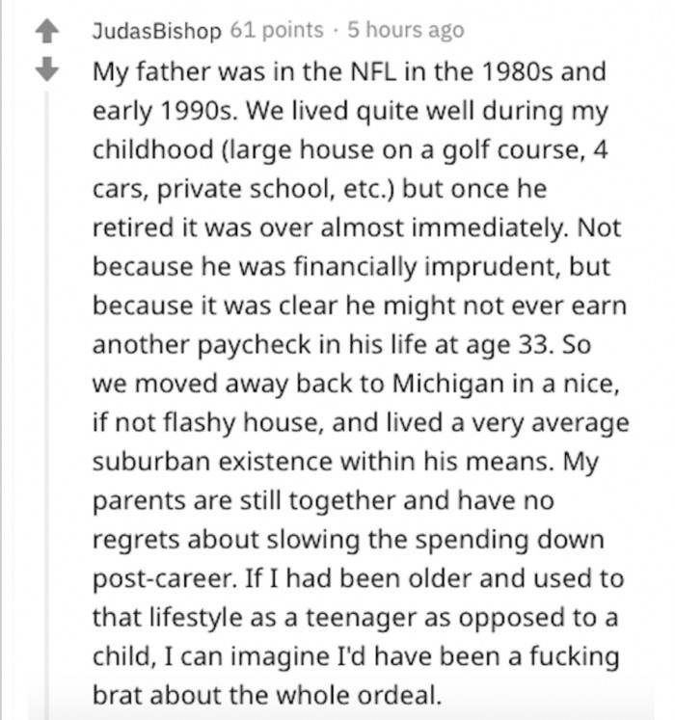Click the "5 hours ago" timestamp
The width and height of the screenshot is (675, 720).
click(x=406, y=30)
